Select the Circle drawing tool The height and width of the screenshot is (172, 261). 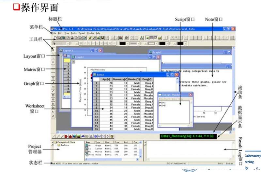tap(53, 100)
